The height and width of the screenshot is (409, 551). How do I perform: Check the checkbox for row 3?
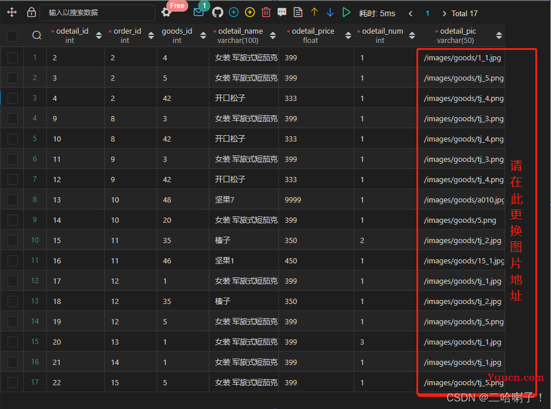[13, 99]
